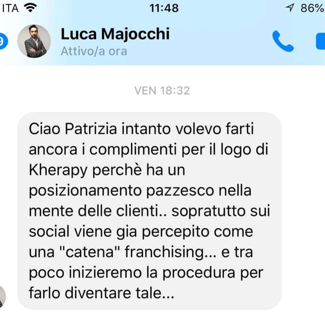
Task: Open Luca Majocchi's profile photo in header
Action: pyautogui.click(x=34, y=41)
